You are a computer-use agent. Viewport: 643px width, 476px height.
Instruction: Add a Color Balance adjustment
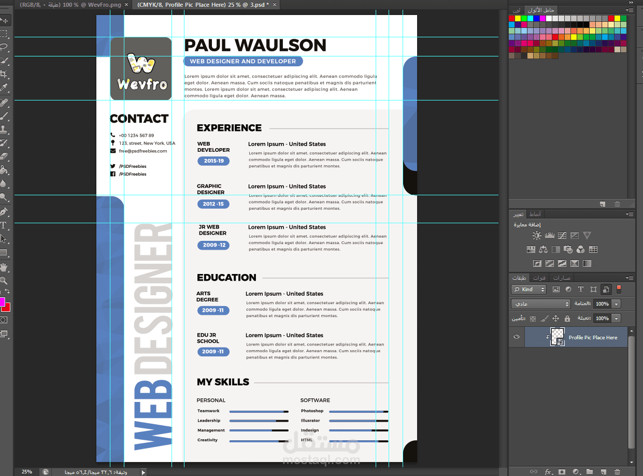coord(543,250)
